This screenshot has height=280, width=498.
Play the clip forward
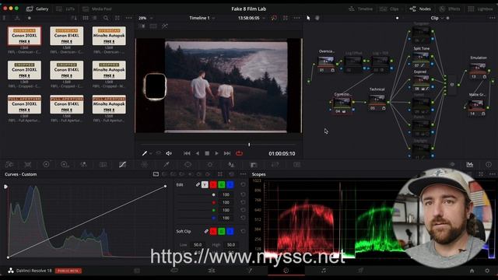click(216, 153)
